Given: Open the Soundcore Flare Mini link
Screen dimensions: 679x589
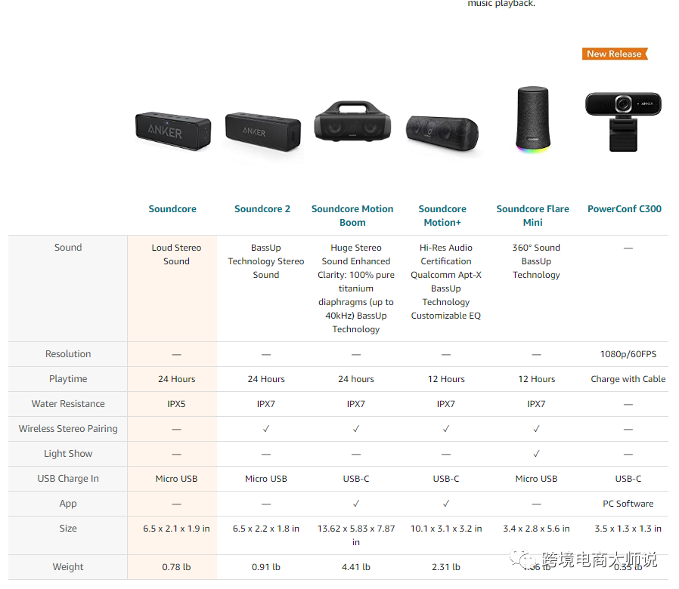Looking at the screenshot, I should pyautogui.click(x=532, y=215).
